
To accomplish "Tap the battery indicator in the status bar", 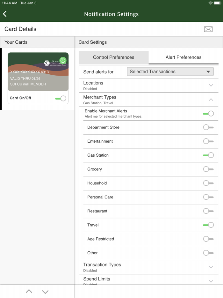I will pos(217,3).
